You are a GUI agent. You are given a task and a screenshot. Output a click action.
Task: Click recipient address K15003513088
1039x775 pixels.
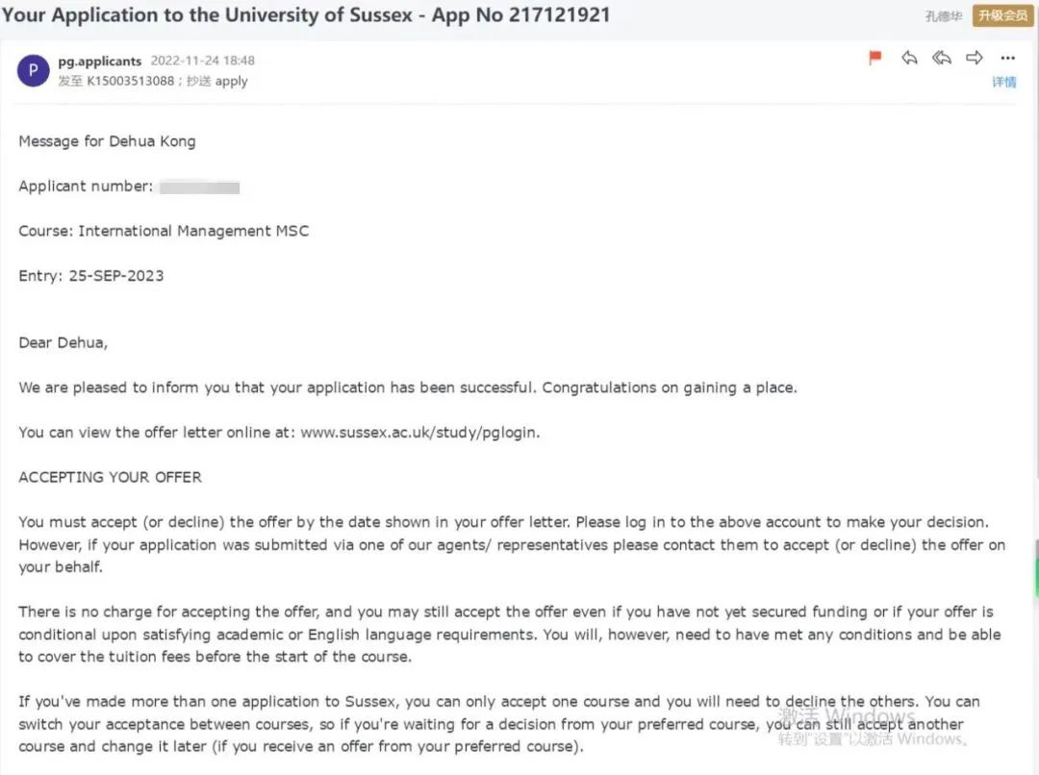[x=126, y=82]
